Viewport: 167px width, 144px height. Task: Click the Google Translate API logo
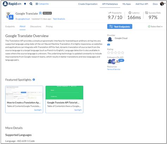(x=10, y=16)
